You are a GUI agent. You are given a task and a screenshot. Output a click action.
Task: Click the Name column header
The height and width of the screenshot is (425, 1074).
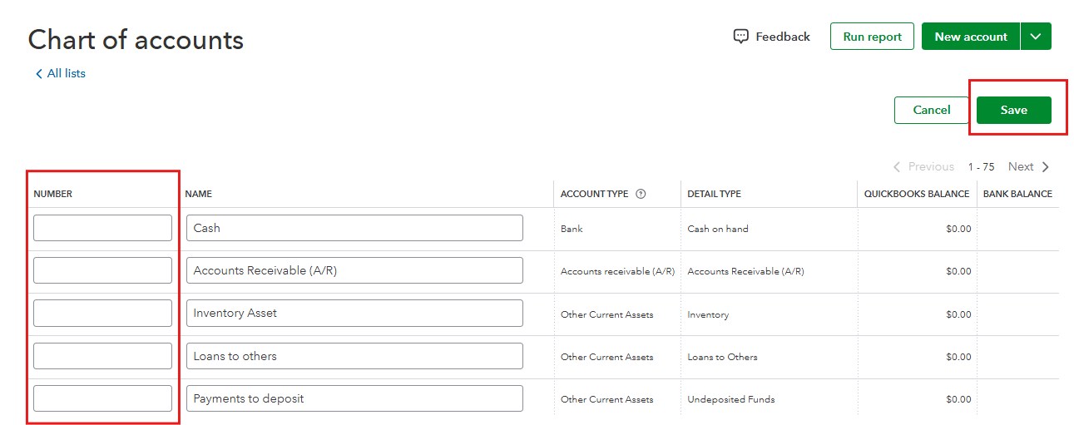[x=199, y=194]
